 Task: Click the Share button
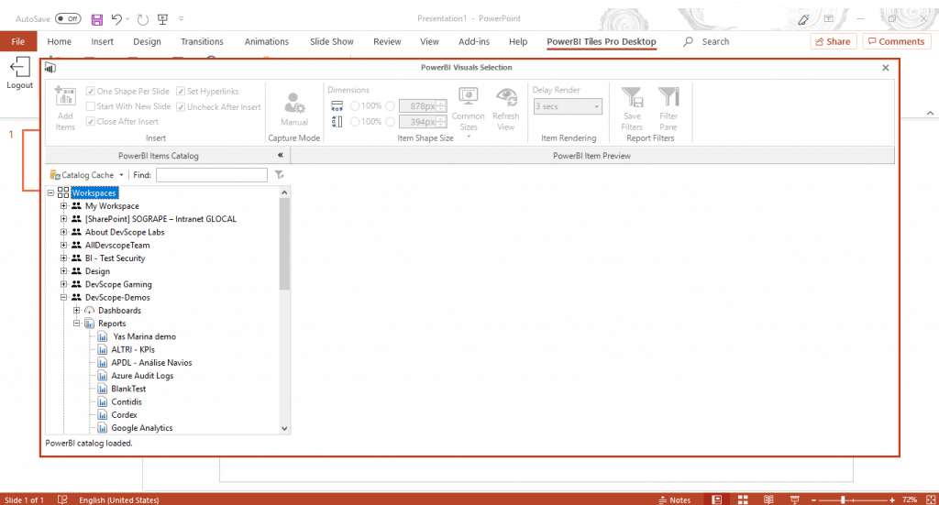point(833,41)
